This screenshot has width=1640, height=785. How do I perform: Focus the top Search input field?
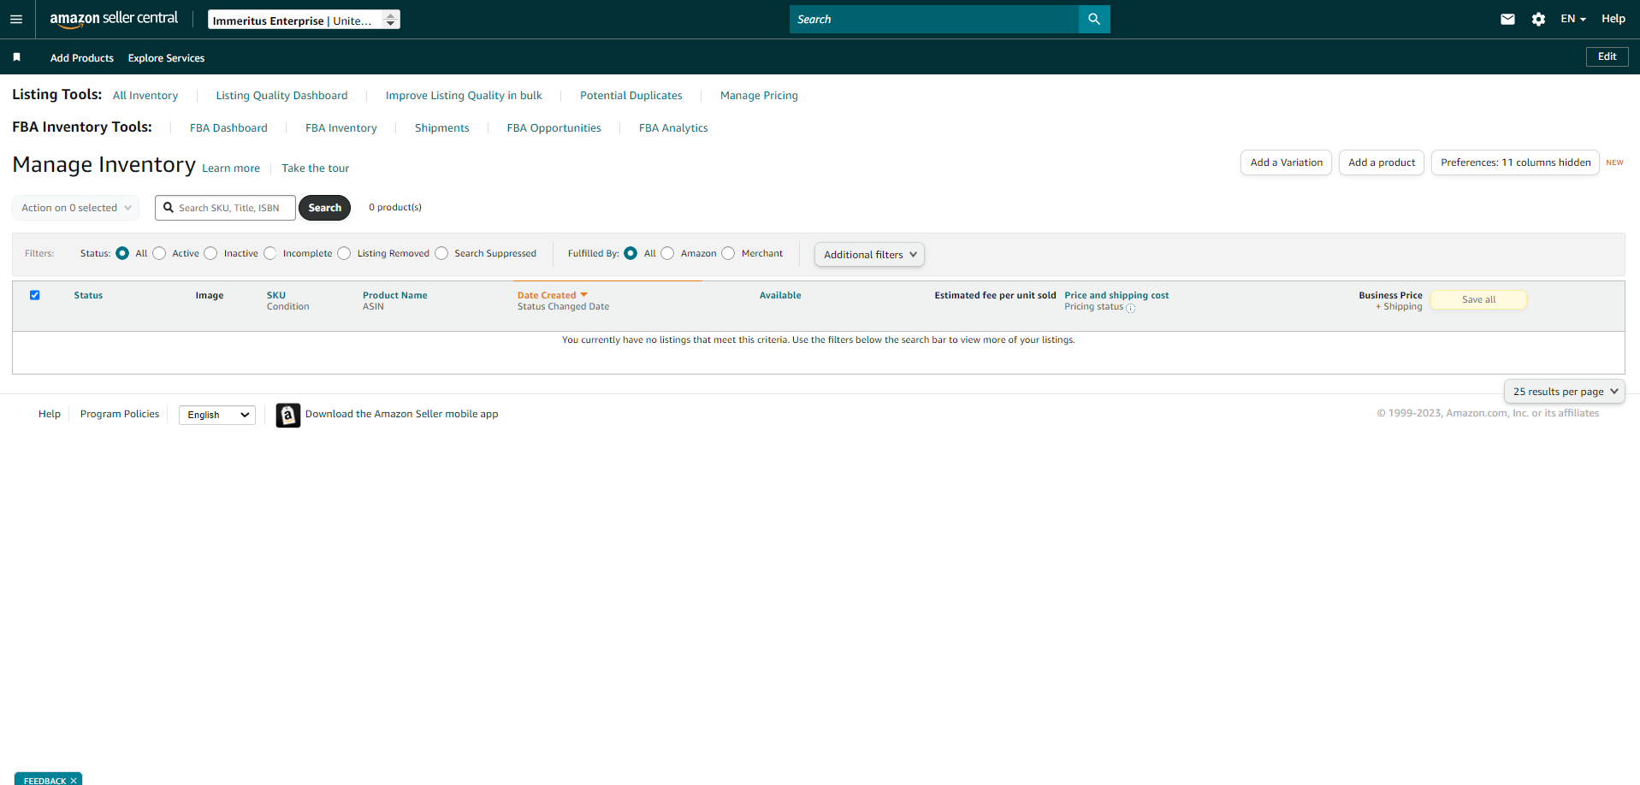[x=934, y=19]
